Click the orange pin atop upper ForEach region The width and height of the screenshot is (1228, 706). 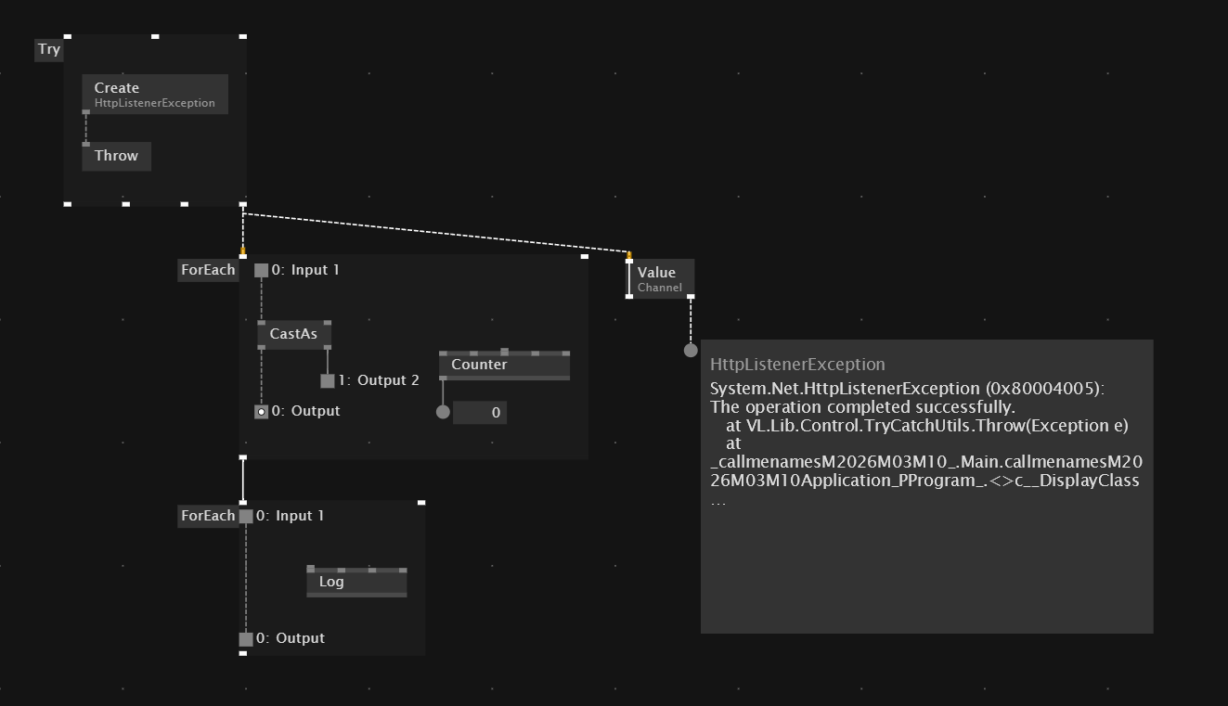click(x=243, y=250)
